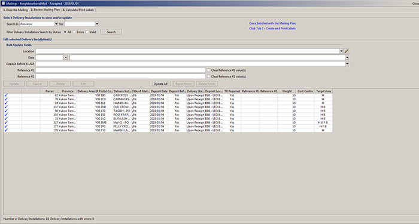Open the Date type dropdown
Viewport: 419px width, 224px height.
[66, 57]
